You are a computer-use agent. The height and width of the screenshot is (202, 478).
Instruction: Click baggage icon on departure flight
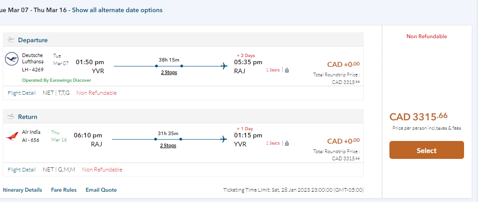(287, 70)
